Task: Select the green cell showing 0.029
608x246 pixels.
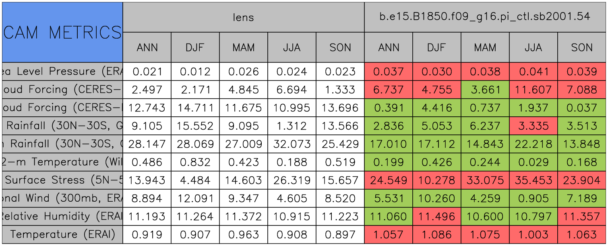Action: pyautogui.click(x=533, y=162)
